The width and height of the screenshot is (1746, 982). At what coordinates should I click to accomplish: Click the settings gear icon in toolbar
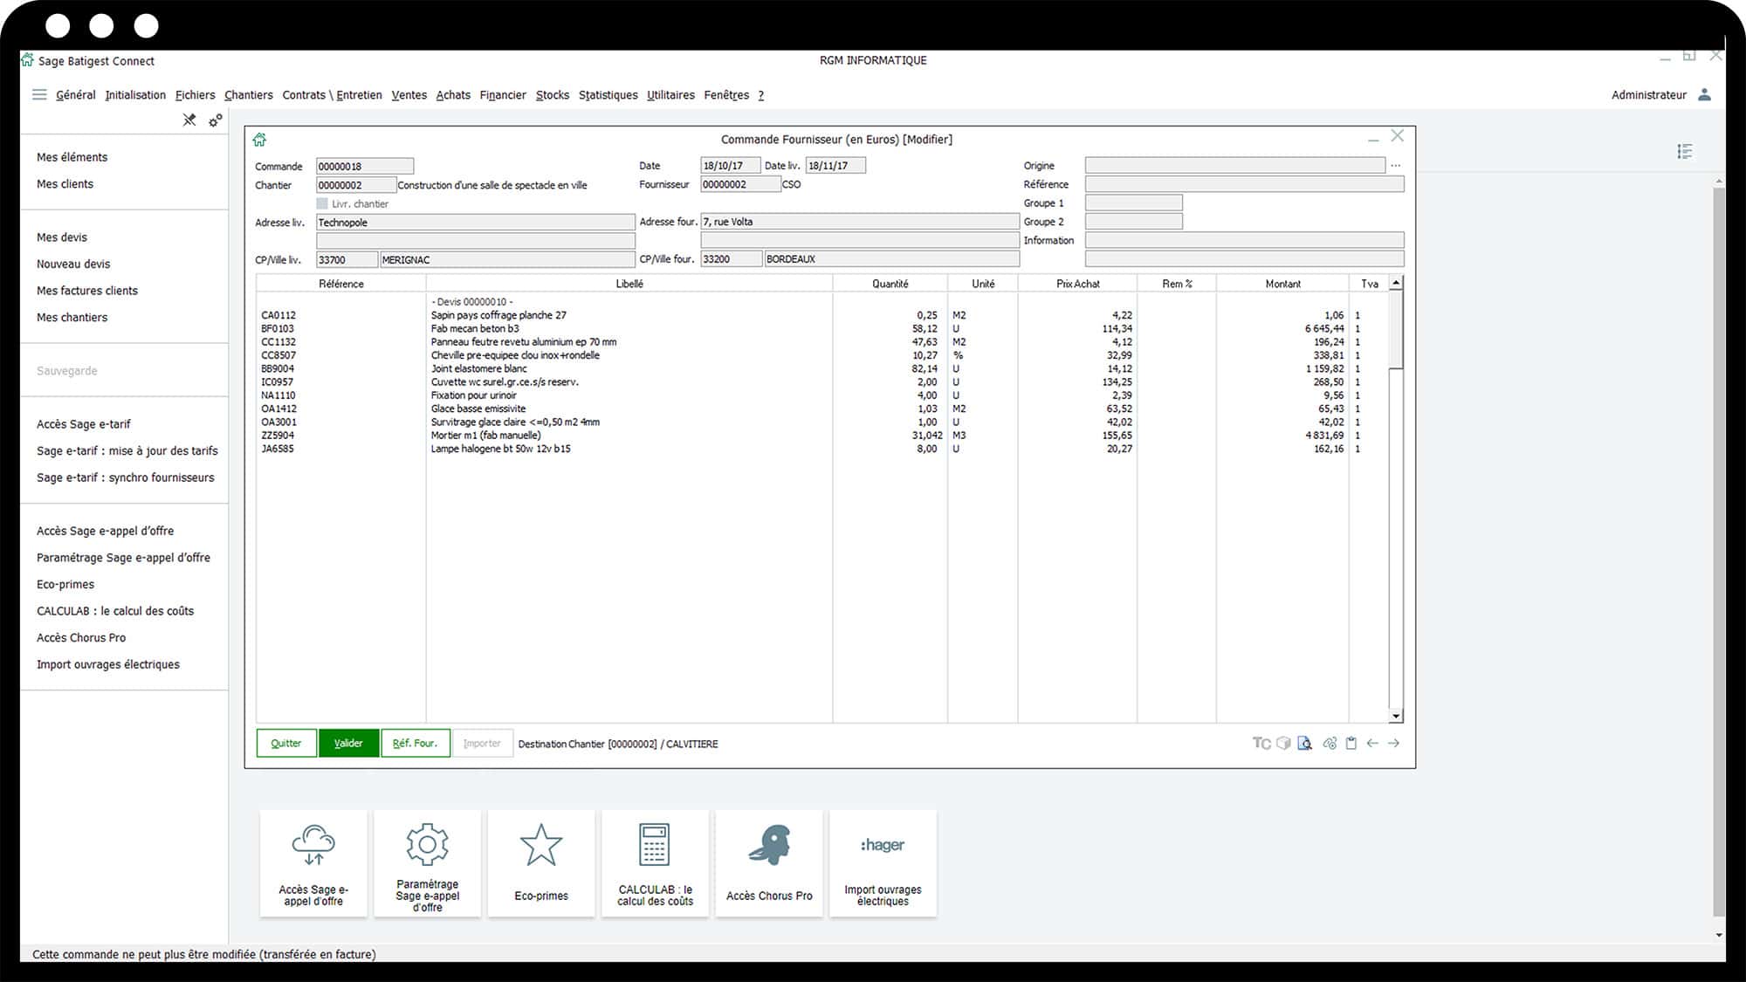coord(216,120)
